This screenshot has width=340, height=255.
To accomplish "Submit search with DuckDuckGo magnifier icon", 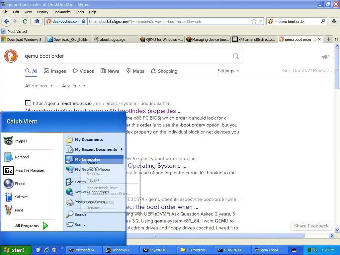I will pos(236,56).
